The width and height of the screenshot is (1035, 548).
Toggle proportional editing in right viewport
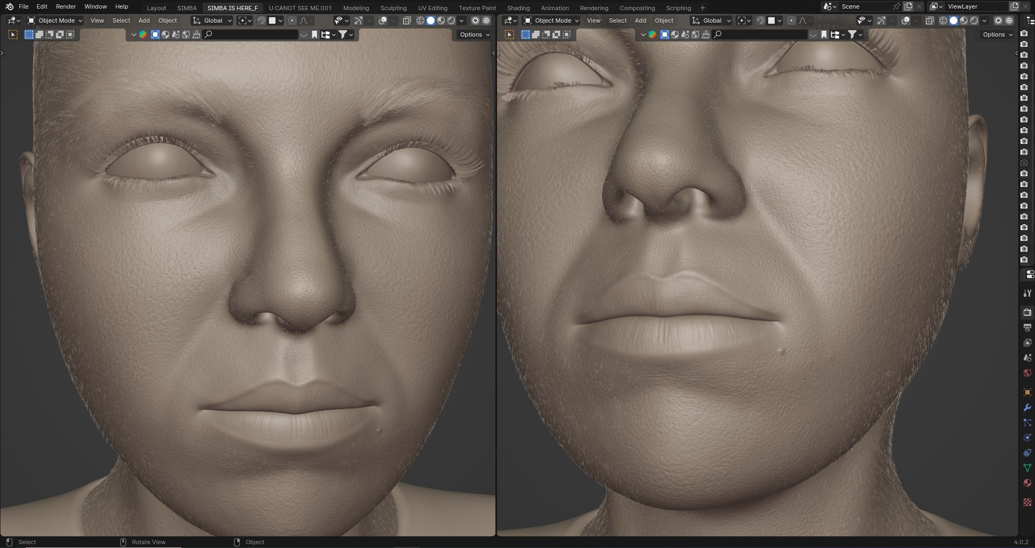pyautogui.click(x=791, y=20)
